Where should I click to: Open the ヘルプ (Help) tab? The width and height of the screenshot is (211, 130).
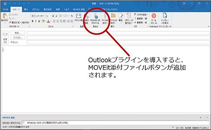pos(66,9)
